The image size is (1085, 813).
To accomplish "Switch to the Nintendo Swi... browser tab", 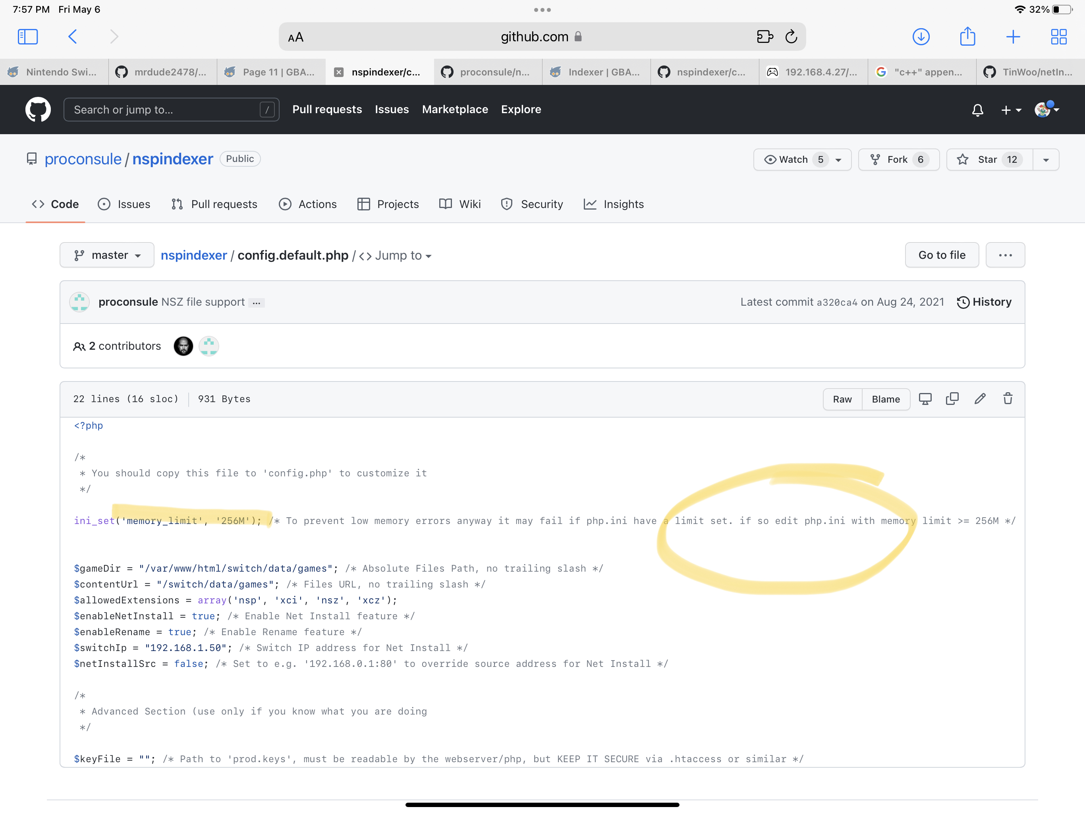I will pos(54,72).
